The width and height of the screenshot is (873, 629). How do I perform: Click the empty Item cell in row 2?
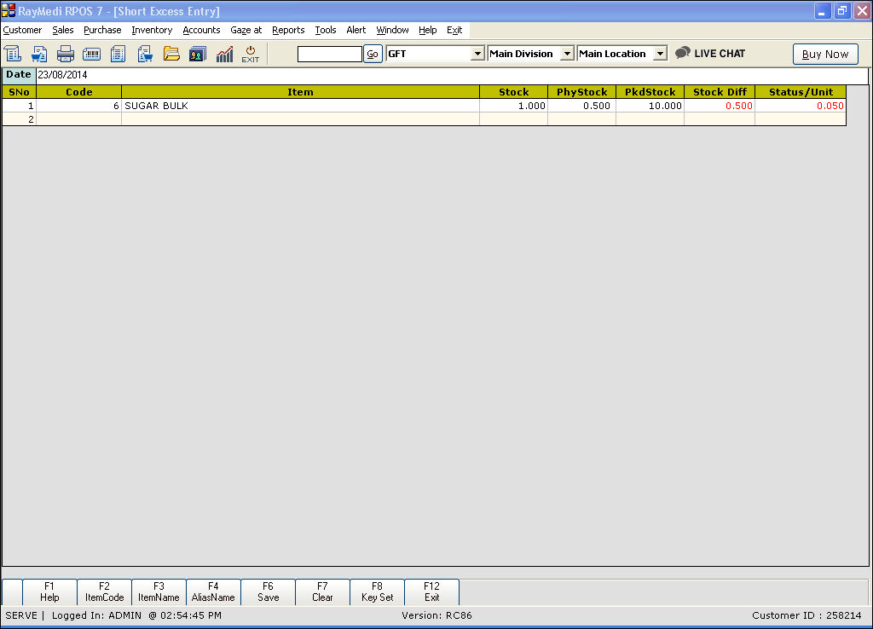pyautogui.click(x=300, y=119)
